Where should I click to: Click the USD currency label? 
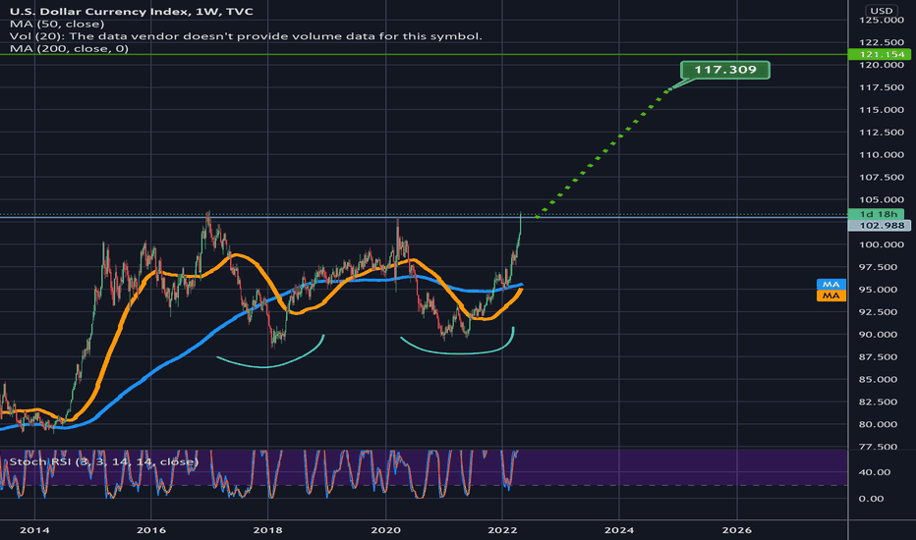882,11
